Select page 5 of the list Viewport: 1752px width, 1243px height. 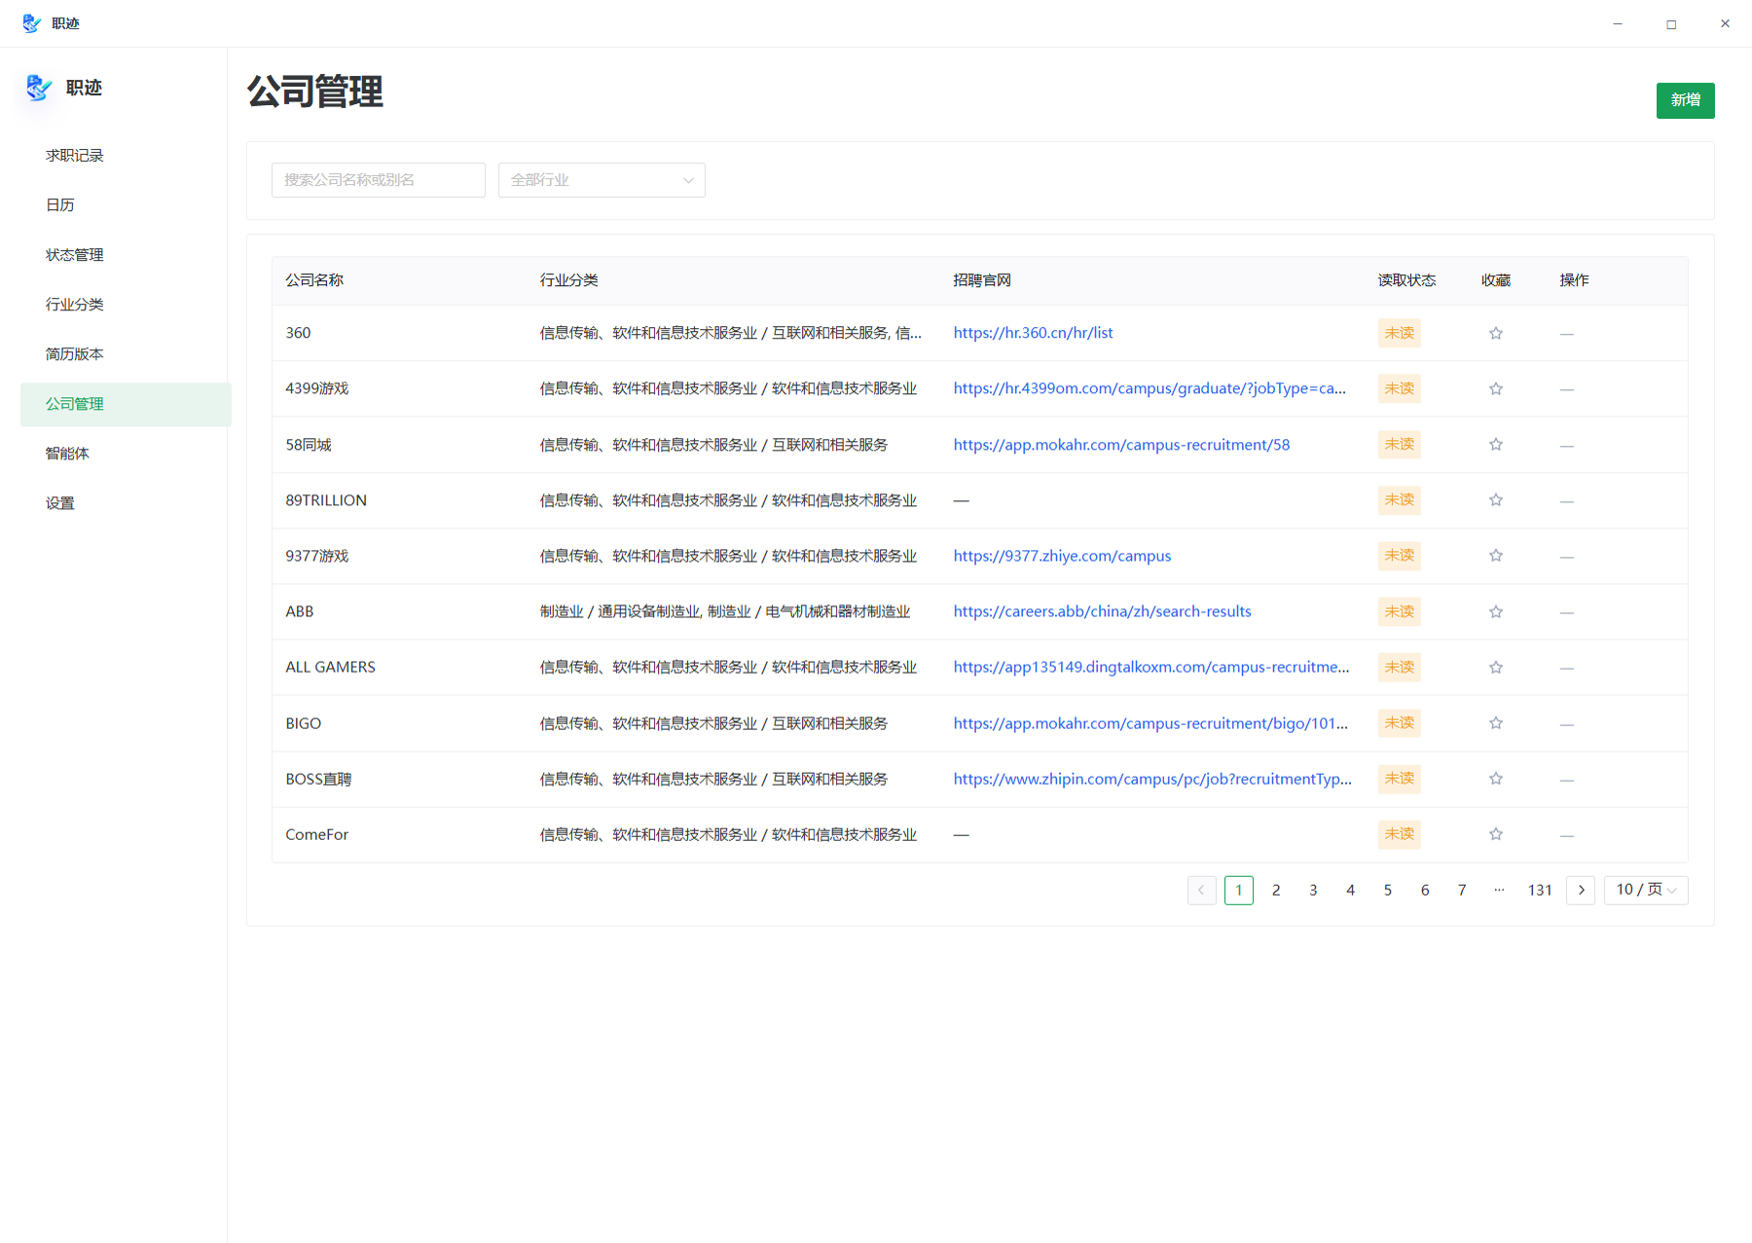[1388, 890]
